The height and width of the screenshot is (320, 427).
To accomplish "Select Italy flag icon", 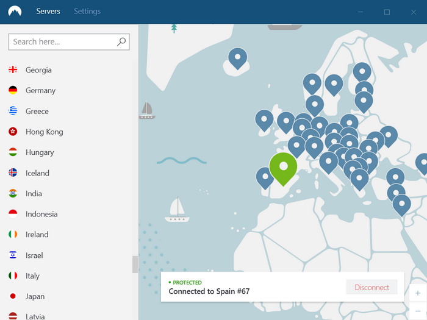I will 13,276.
